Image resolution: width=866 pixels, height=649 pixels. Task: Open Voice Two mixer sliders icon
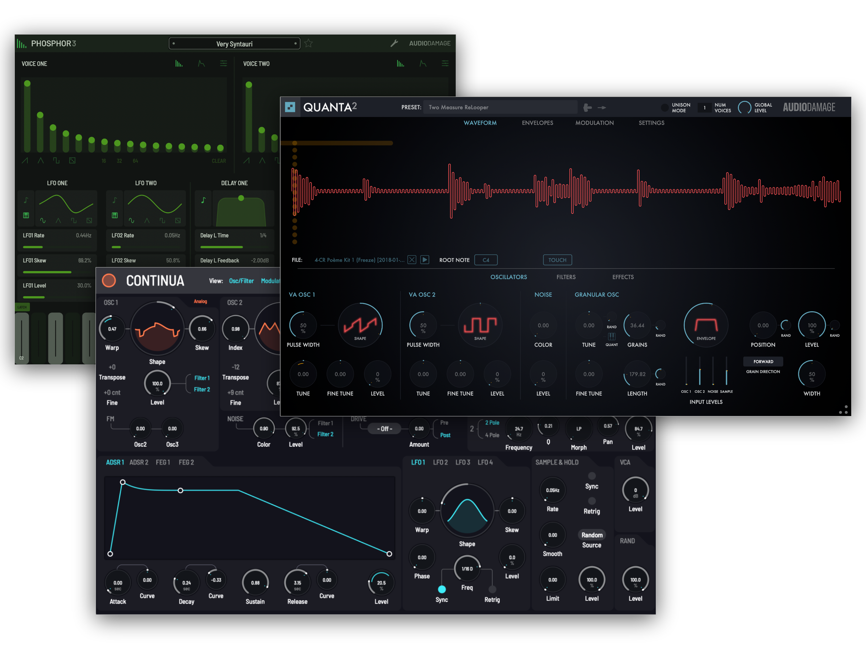(445, 64)
